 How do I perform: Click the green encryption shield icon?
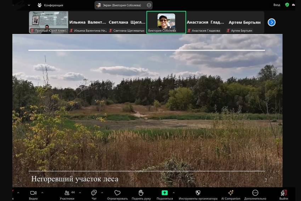[x=287, y=5]
